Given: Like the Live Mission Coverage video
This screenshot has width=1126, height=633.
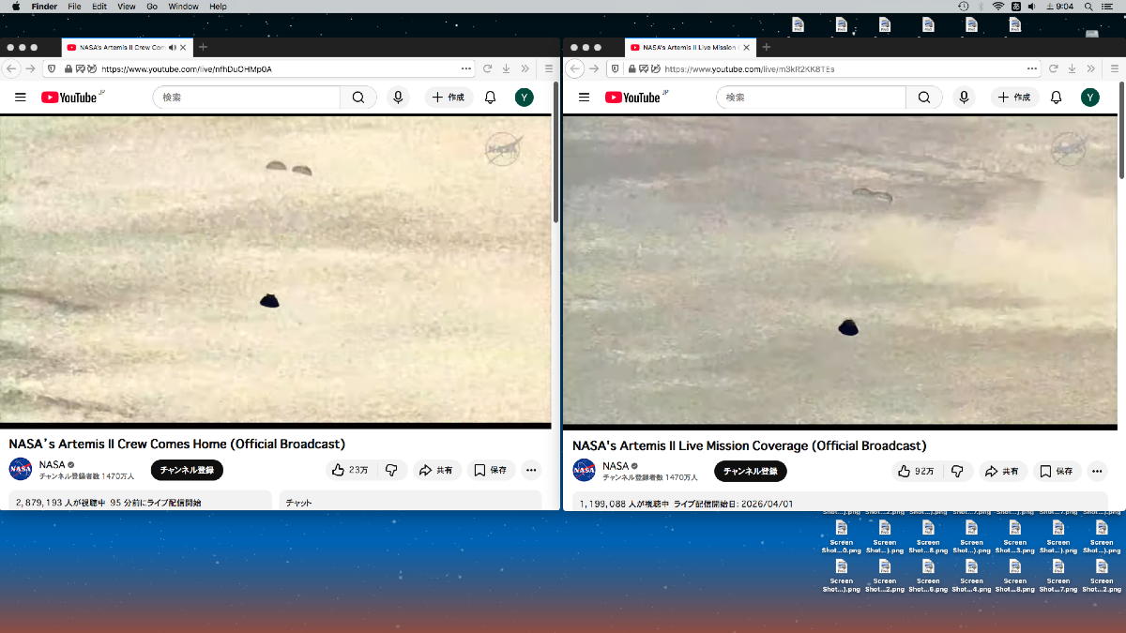Looking at the screenshot, I should tap(915, 471).
